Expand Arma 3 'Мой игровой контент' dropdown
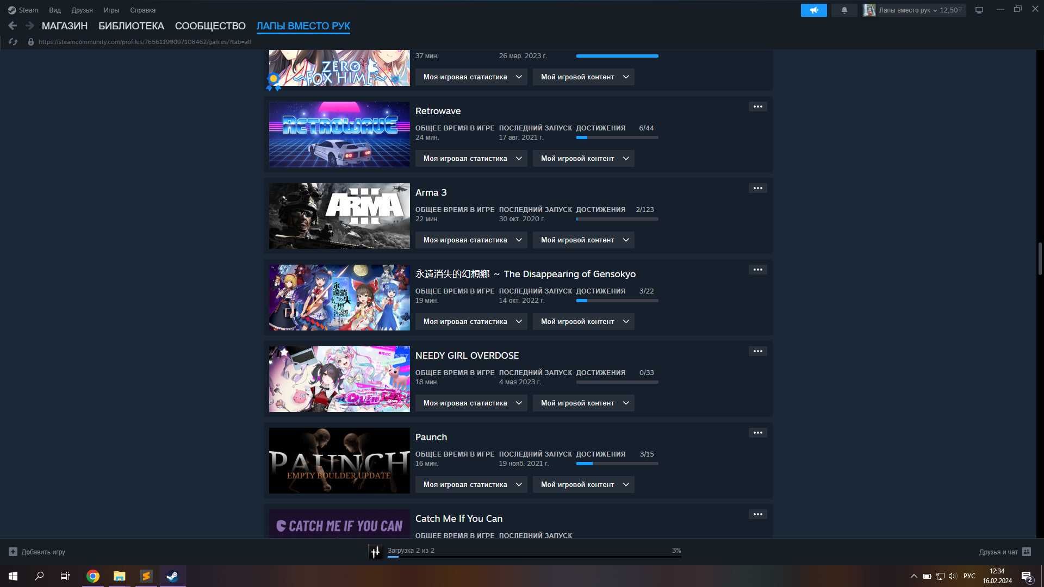 pyautogui.click(x=583, y=240)
